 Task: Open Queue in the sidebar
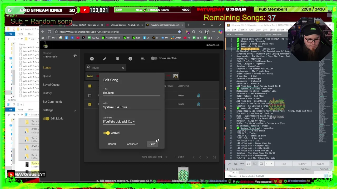(47, 76)
